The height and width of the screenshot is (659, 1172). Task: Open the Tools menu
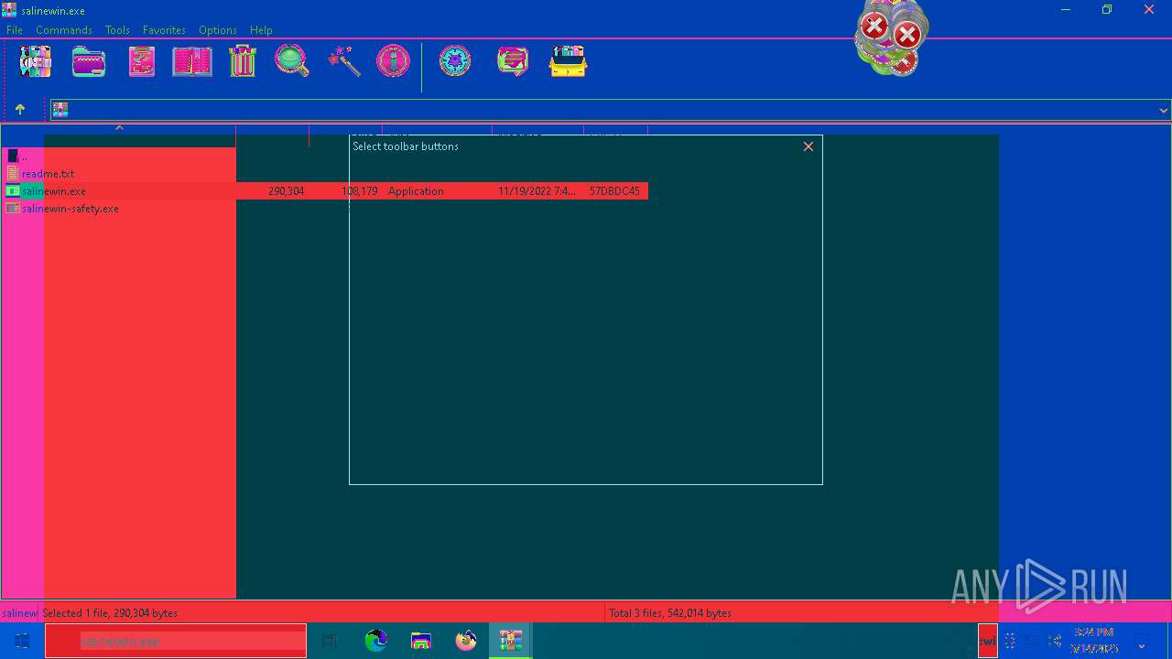pos(117,30)
